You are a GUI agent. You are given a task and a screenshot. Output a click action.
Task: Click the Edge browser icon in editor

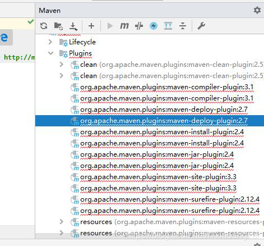(4, 38)
